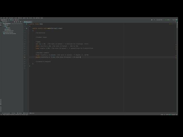Select the TypesDemo.iml file

click(9, 31)
